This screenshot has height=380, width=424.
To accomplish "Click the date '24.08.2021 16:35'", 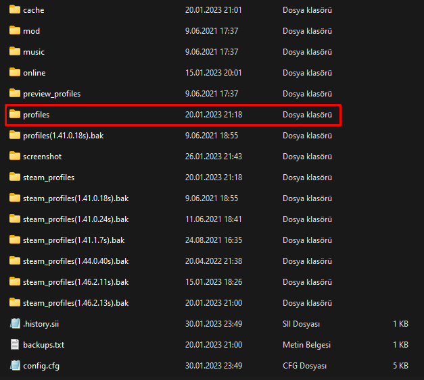I will [x=214, y=240].
